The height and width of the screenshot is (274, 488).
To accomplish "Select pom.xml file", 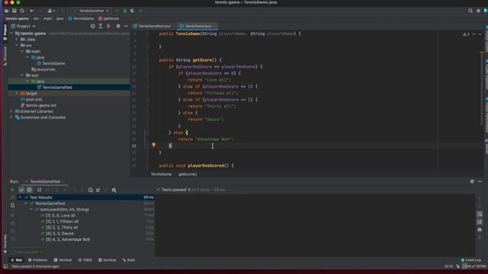I will click(34, 100).
